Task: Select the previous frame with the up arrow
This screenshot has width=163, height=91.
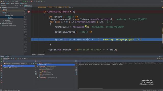Action: (x=29, y=64)
